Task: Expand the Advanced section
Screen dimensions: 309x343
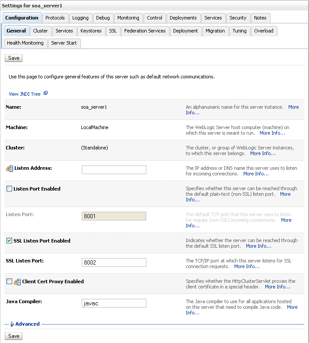Action: click(12, 324)
